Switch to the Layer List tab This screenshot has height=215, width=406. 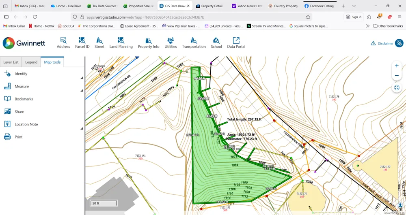point(11,62)
